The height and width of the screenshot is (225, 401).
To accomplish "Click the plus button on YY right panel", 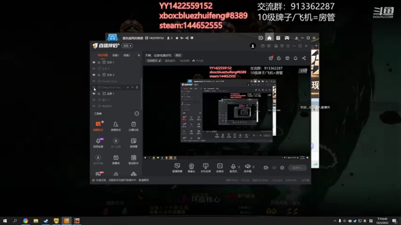I will [316, 45].
